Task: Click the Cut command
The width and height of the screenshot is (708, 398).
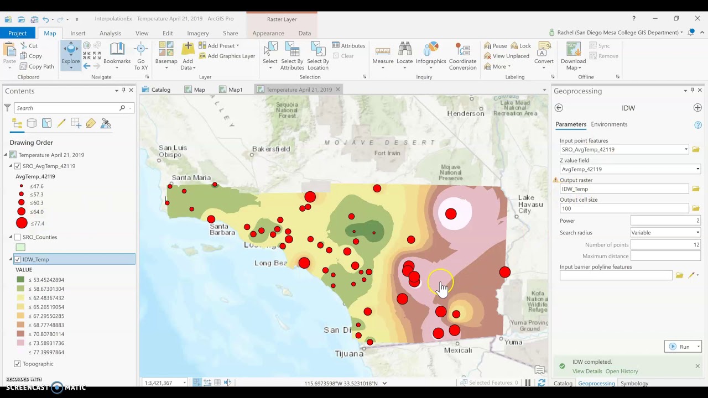Action: pos(29,46)
